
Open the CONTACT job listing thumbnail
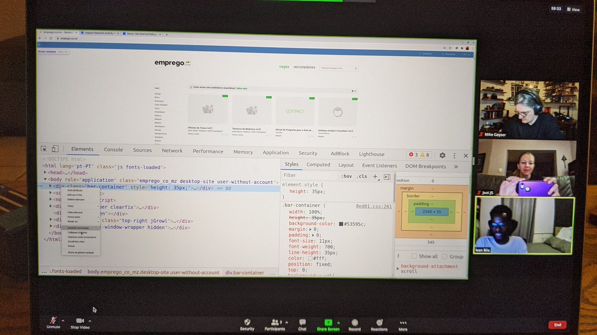click(295, 111)
